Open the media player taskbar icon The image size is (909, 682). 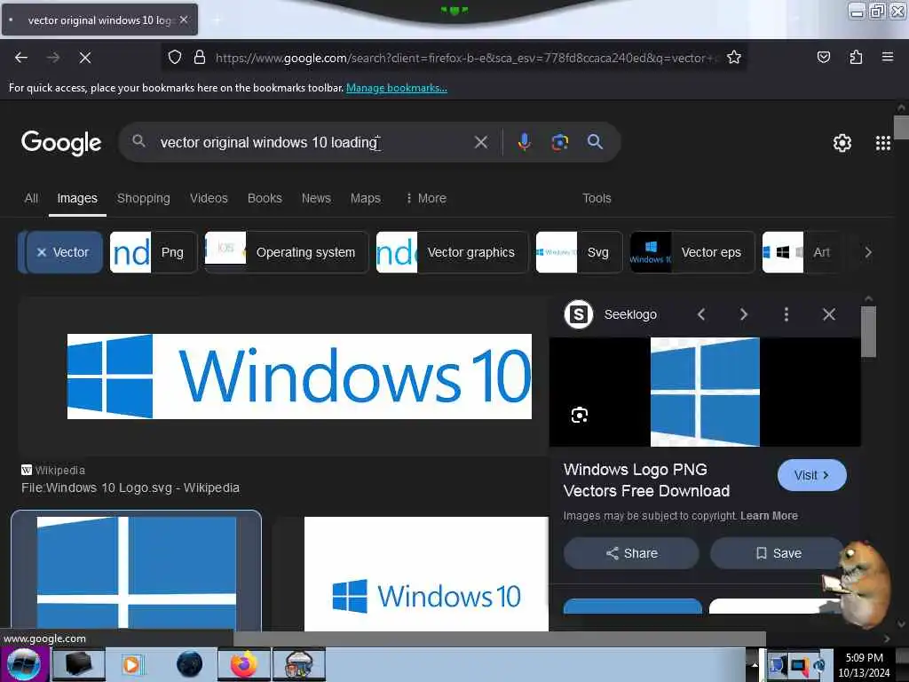[132, 664]
